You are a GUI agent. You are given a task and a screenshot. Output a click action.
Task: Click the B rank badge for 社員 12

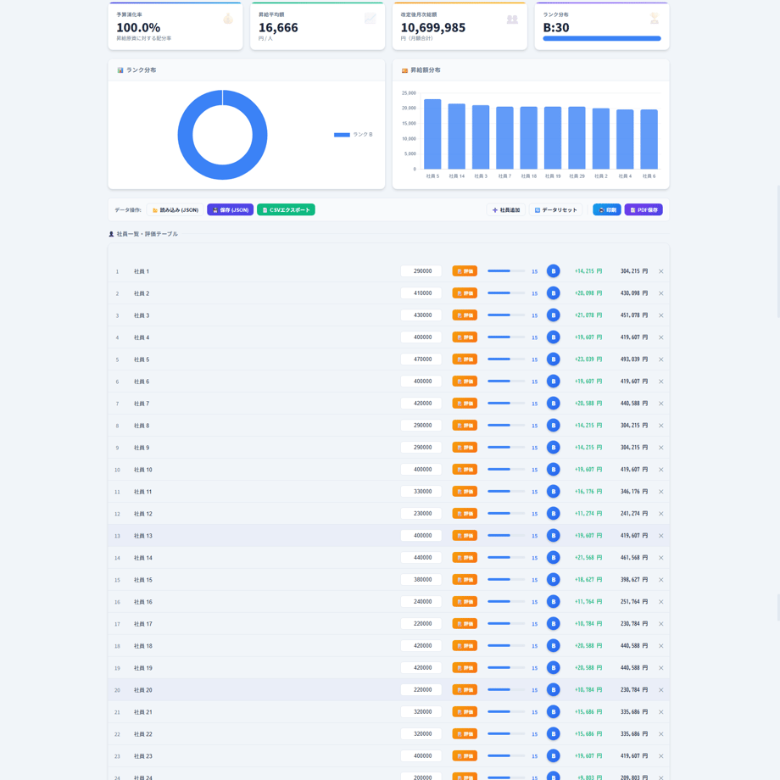point(553,514)
